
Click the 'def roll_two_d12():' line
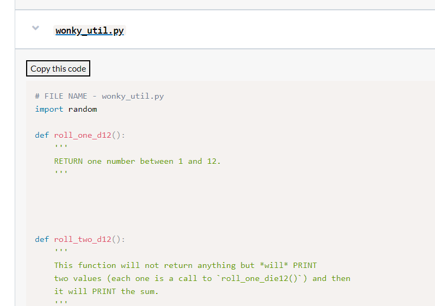(x=80, y=239)
